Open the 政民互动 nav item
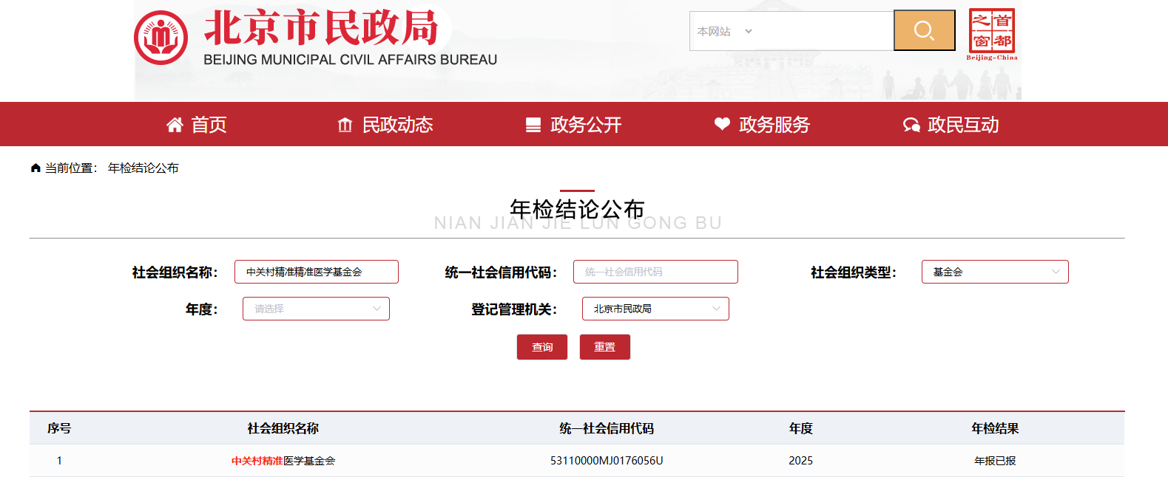Viewport: 1168px width, 477px height. tap(963, 125)
